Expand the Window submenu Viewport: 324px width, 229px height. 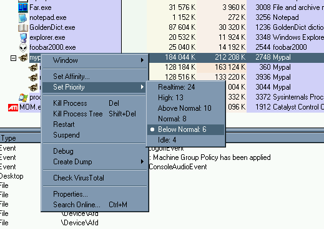pos(96,60)
